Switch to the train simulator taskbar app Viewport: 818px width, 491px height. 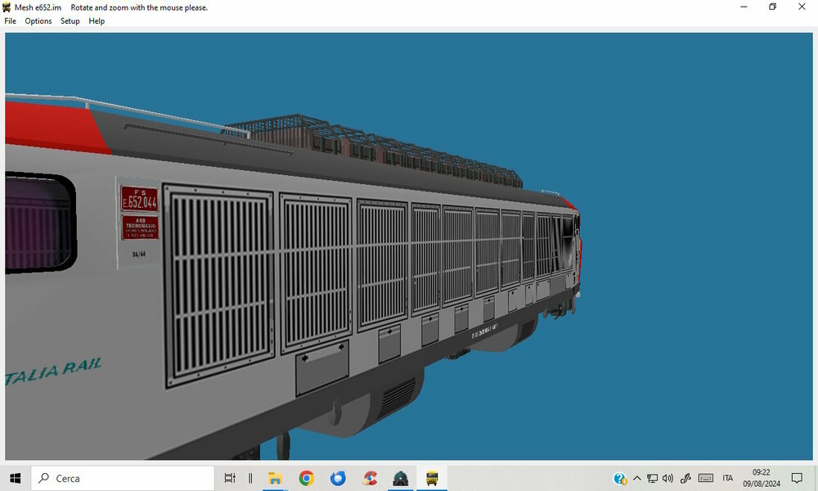tap(401, 478)
